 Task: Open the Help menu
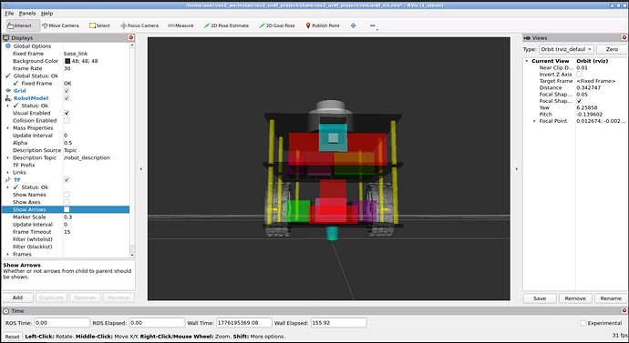coord(46,14)
